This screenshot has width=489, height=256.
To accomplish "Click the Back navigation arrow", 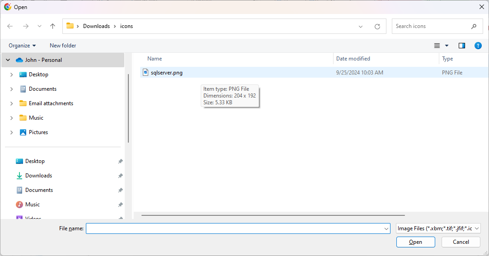I will [x=10, y=26].
